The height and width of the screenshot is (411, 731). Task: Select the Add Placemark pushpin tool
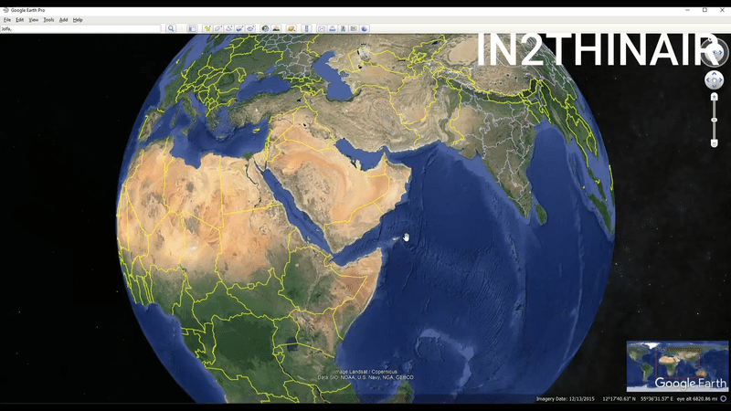207,28
